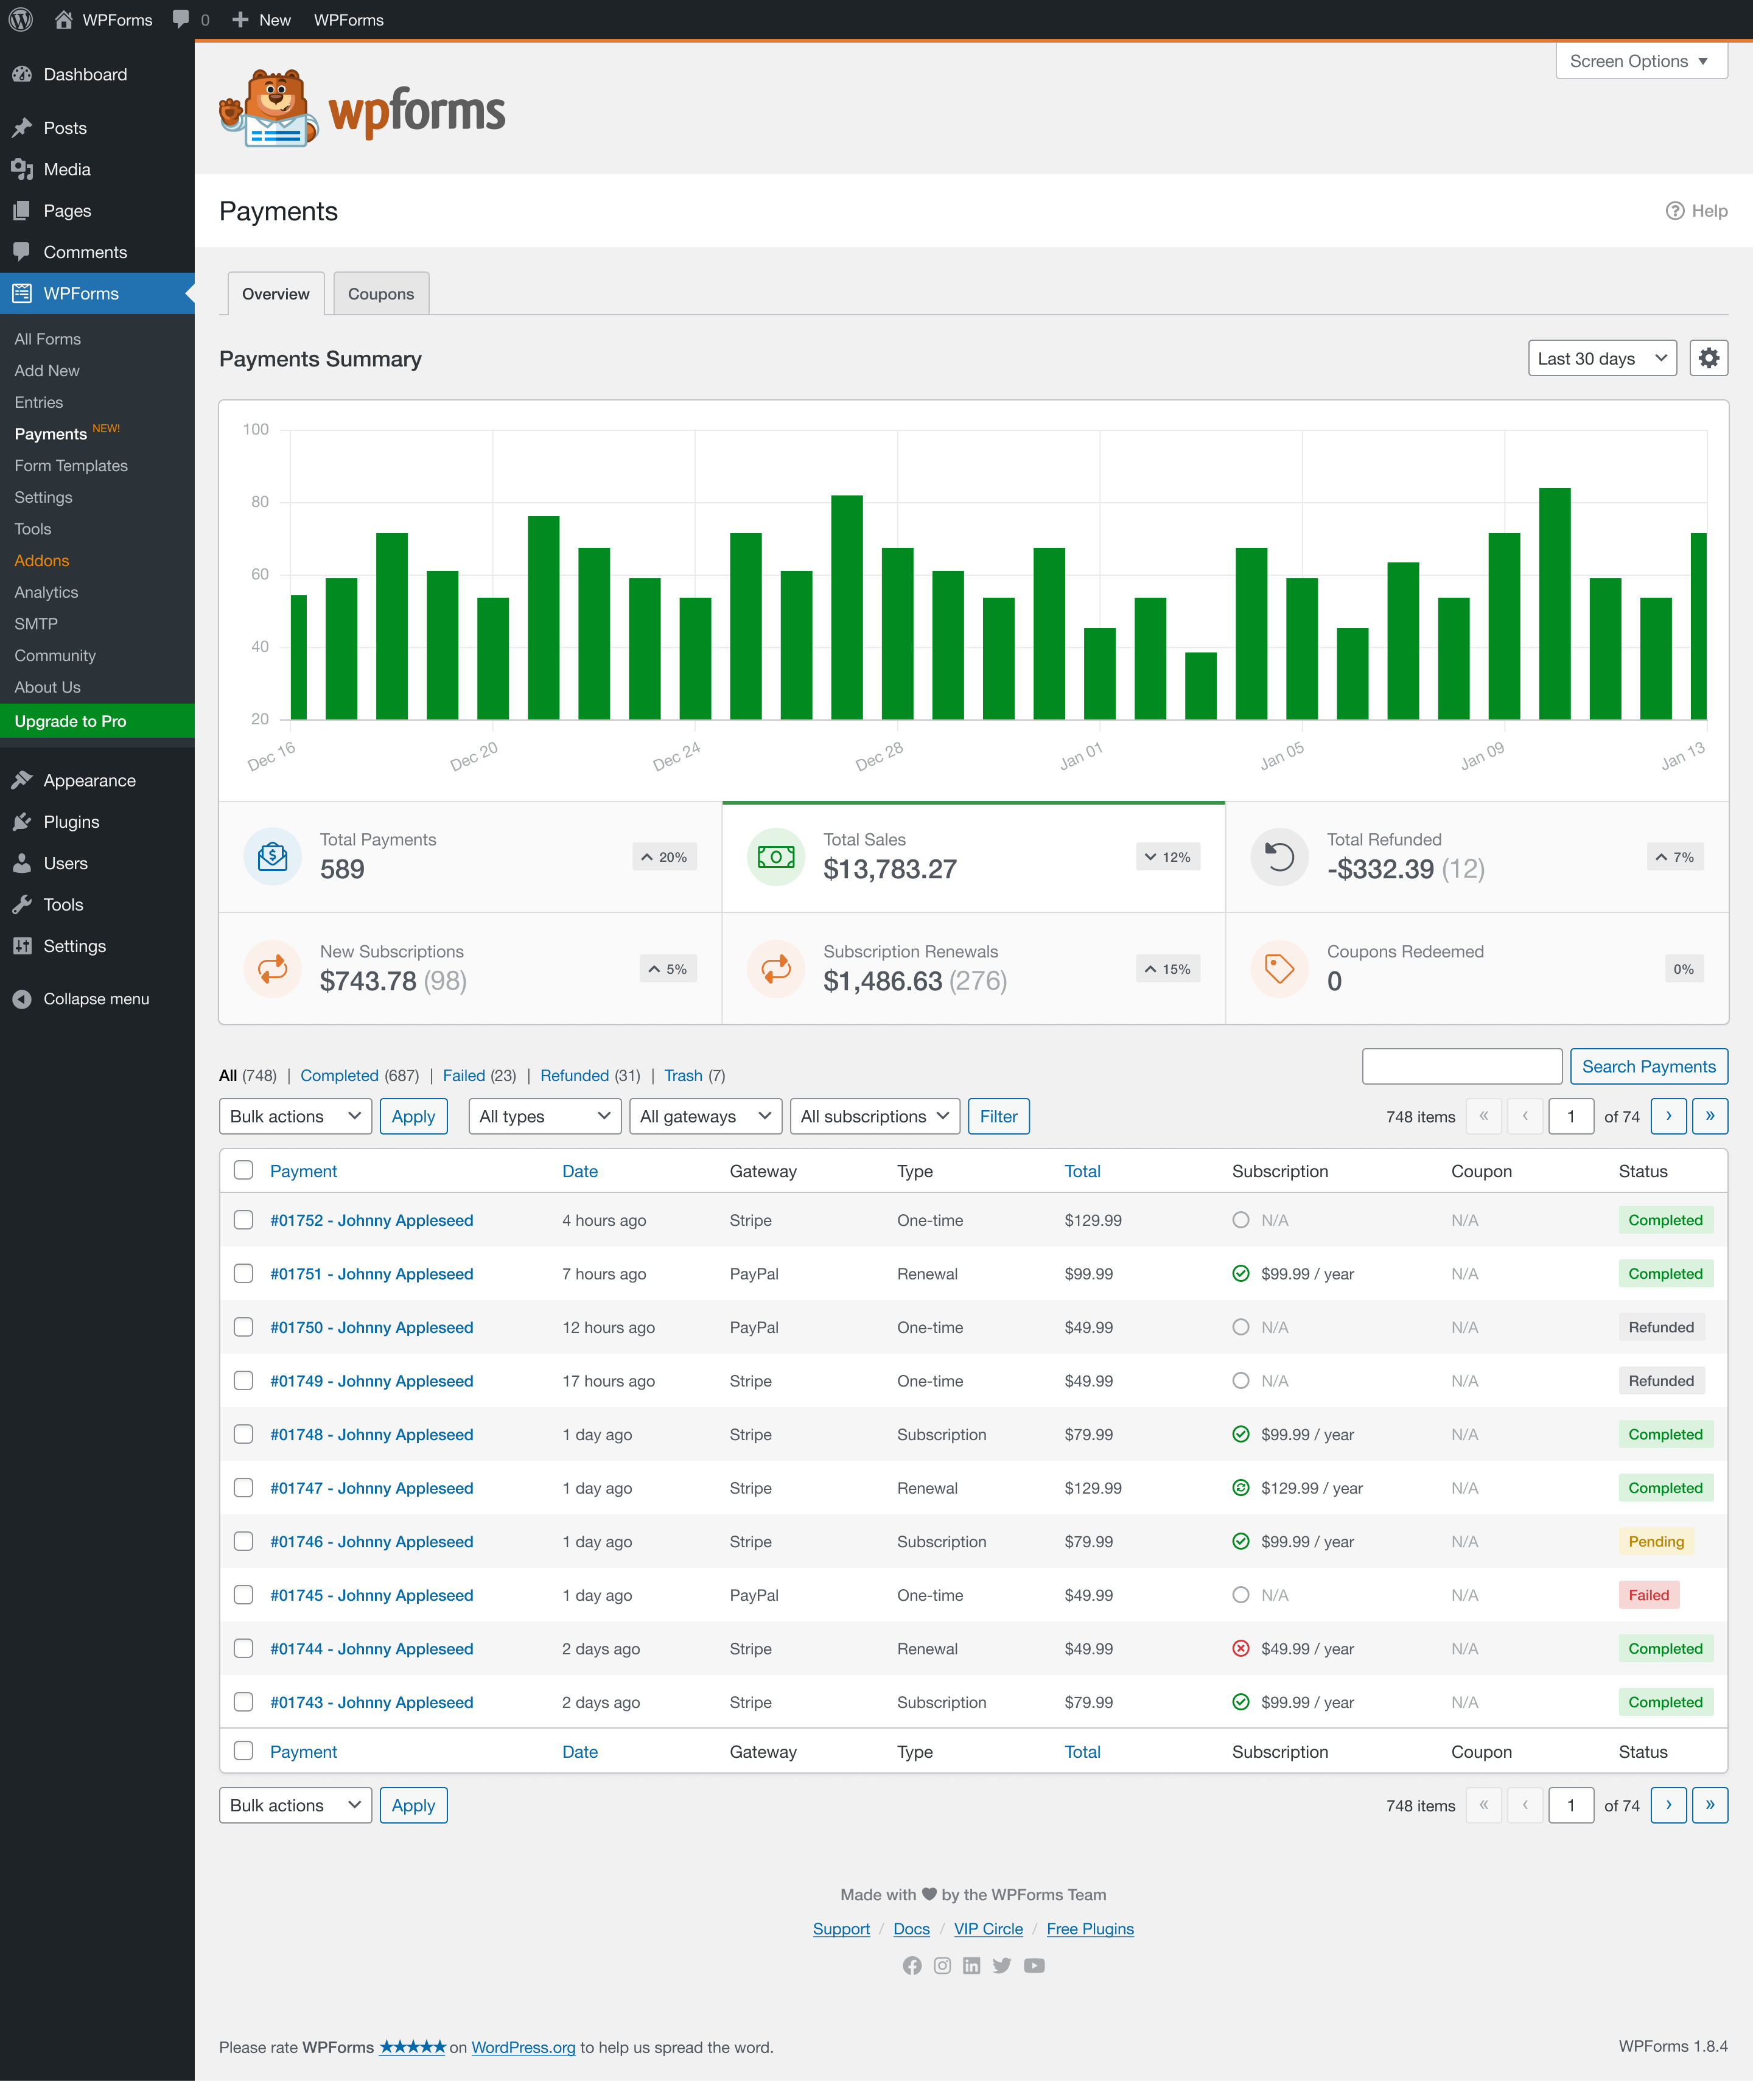Viewport: 1753px width, 2081px height.
Task: Click the Facebook icon in footer
Action: 911,1966
